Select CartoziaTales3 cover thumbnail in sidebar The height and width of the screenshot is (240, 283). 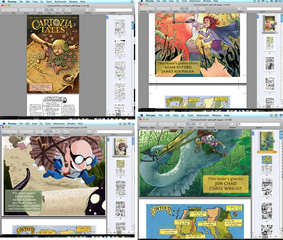[x=120, y=146]
